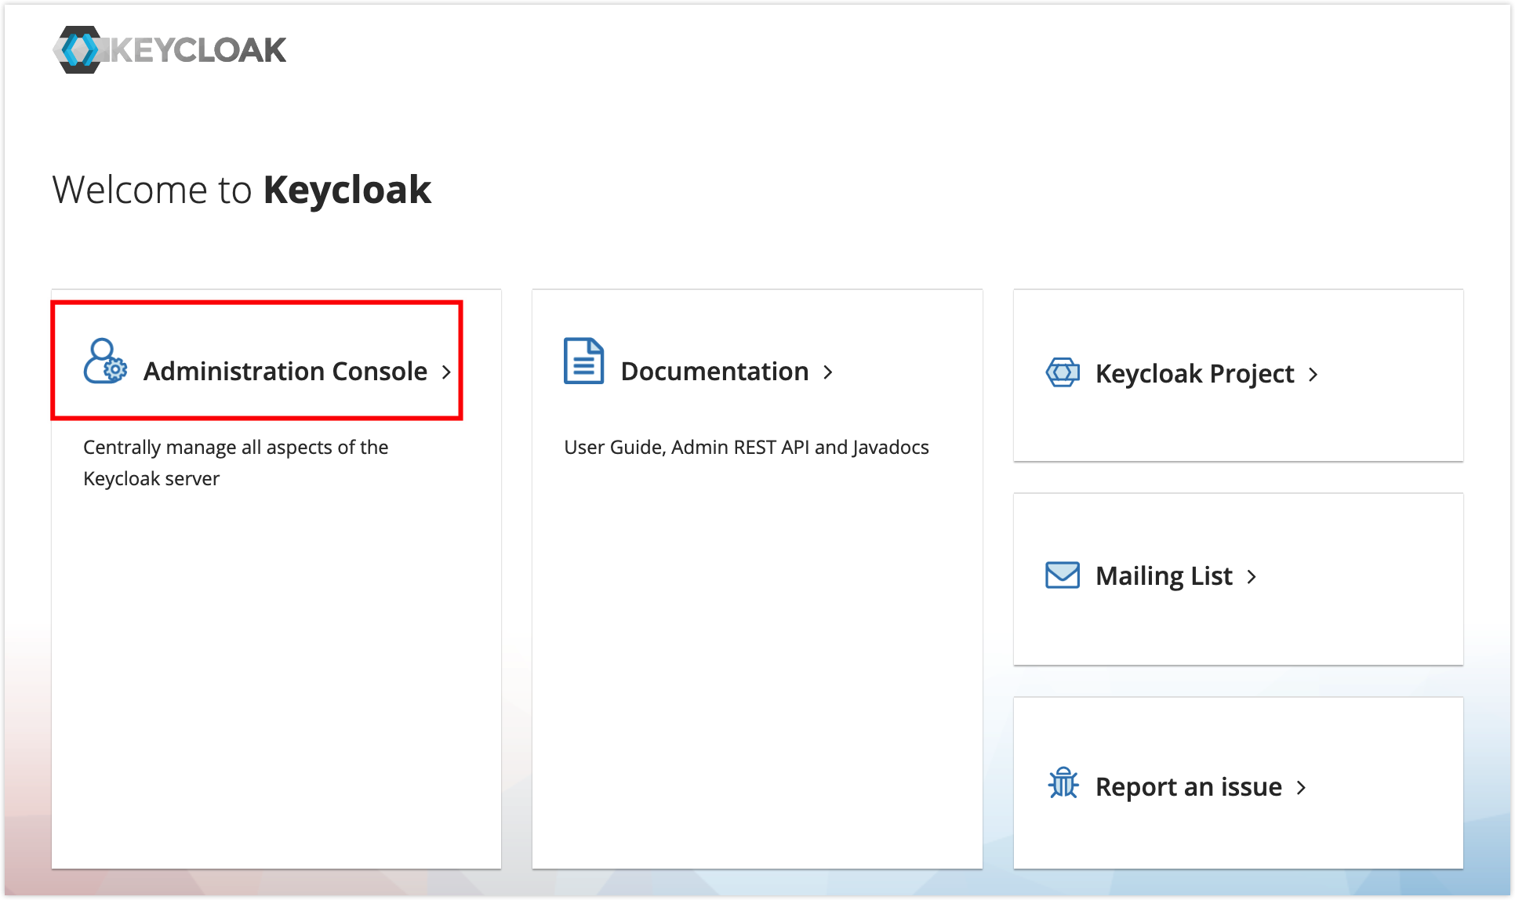Click chevron beside Report an issue

click(x=1301, y=787)
